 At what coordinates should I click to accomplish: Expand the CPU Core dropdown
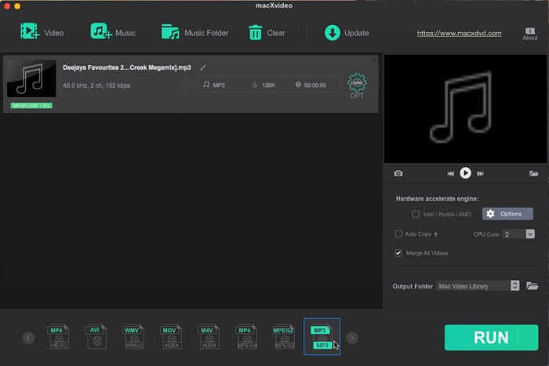click(x=530, y=234)
